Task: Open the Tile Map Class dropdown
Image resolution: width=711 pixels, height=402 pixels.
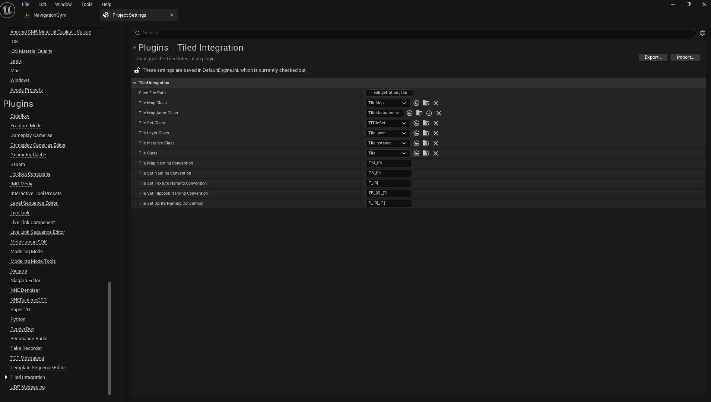Action: 388,103
